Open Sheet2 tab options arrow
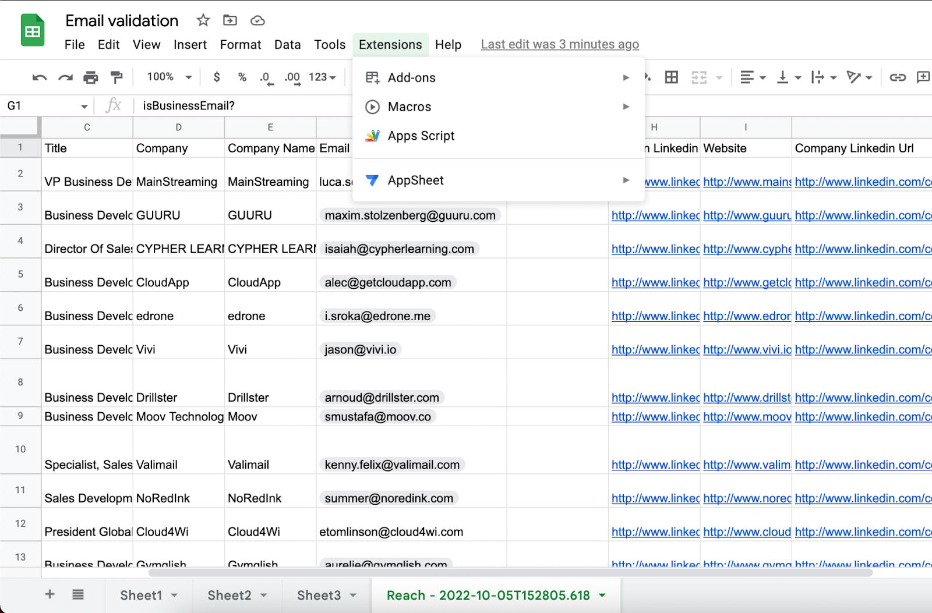Image resolution: width=932 pixels, height=613 pixels. point(263,596)
